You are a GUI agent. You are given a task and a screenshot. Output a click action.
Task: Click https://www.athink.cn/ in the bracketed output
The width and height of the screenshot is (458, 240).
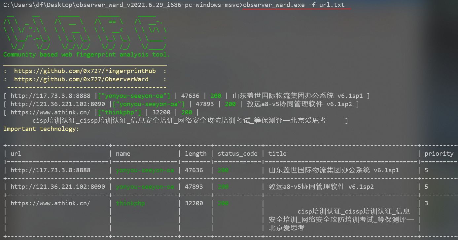(51, 112)
